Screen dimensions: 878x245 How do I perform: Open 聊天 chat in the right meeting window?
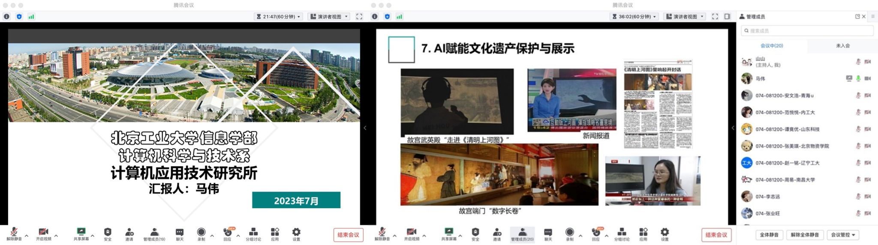click(x=548, y=232)
